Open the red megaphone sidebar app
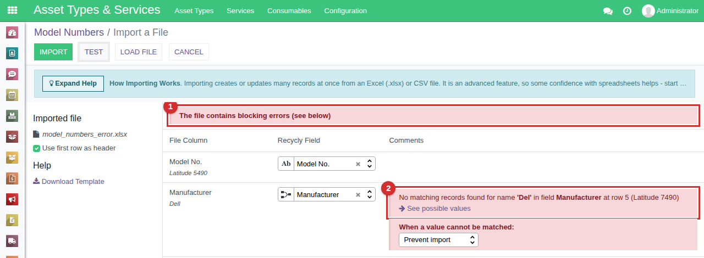This screenshot has width=704, height=258. [x=12, y=199]
